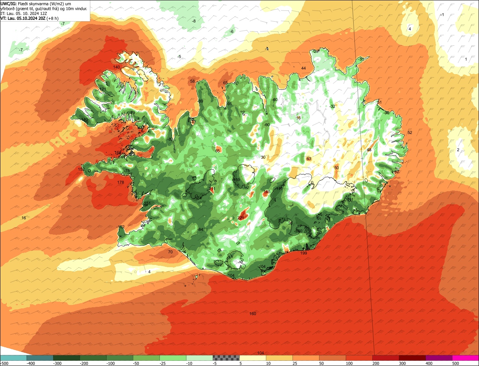Click the map value '-84'
479x366 pixels.
[200, 229]
